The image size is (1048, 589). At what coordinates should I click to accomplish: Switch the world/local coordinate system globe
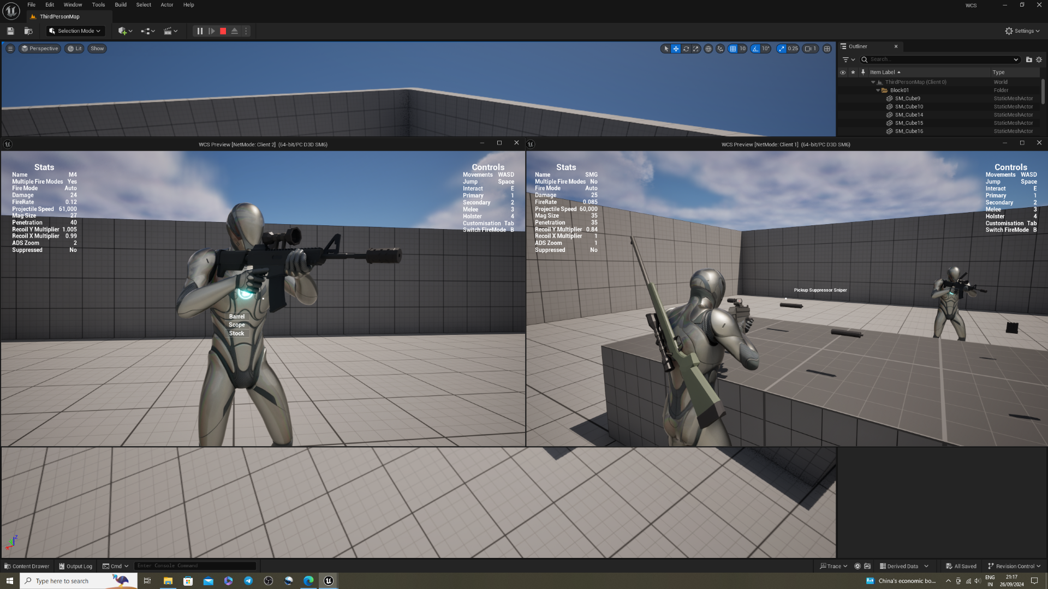(x=708, y=49)
